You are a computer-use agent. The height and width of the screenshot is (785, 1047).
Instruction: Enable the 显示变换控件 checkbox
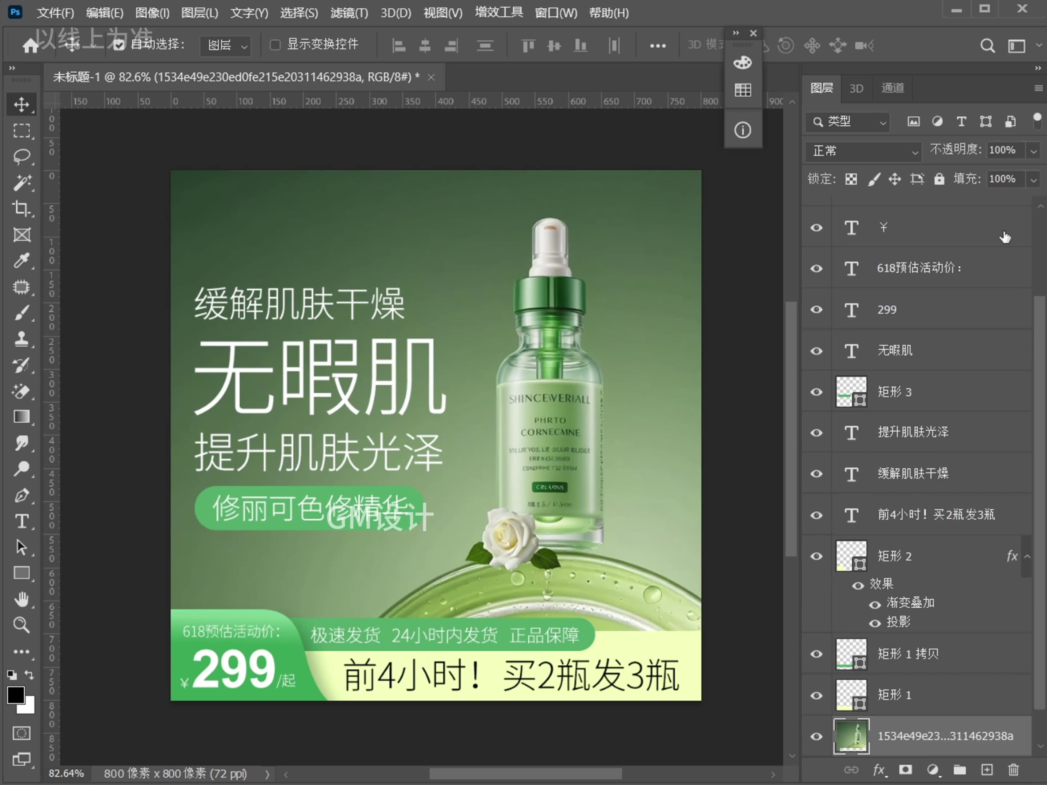point(276,44)
